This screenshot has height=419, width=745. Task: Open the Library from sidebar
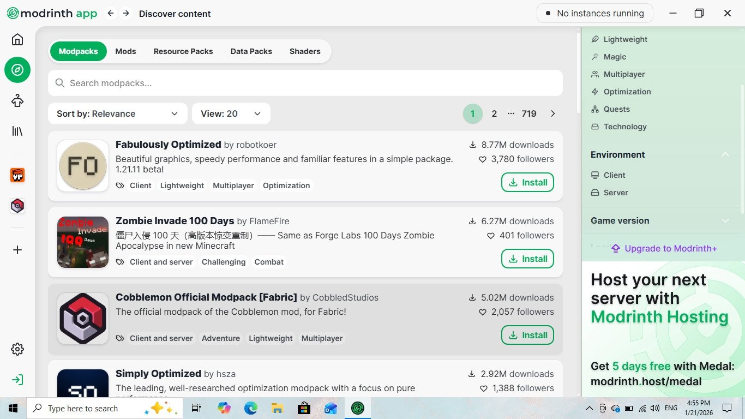point(17,131)
